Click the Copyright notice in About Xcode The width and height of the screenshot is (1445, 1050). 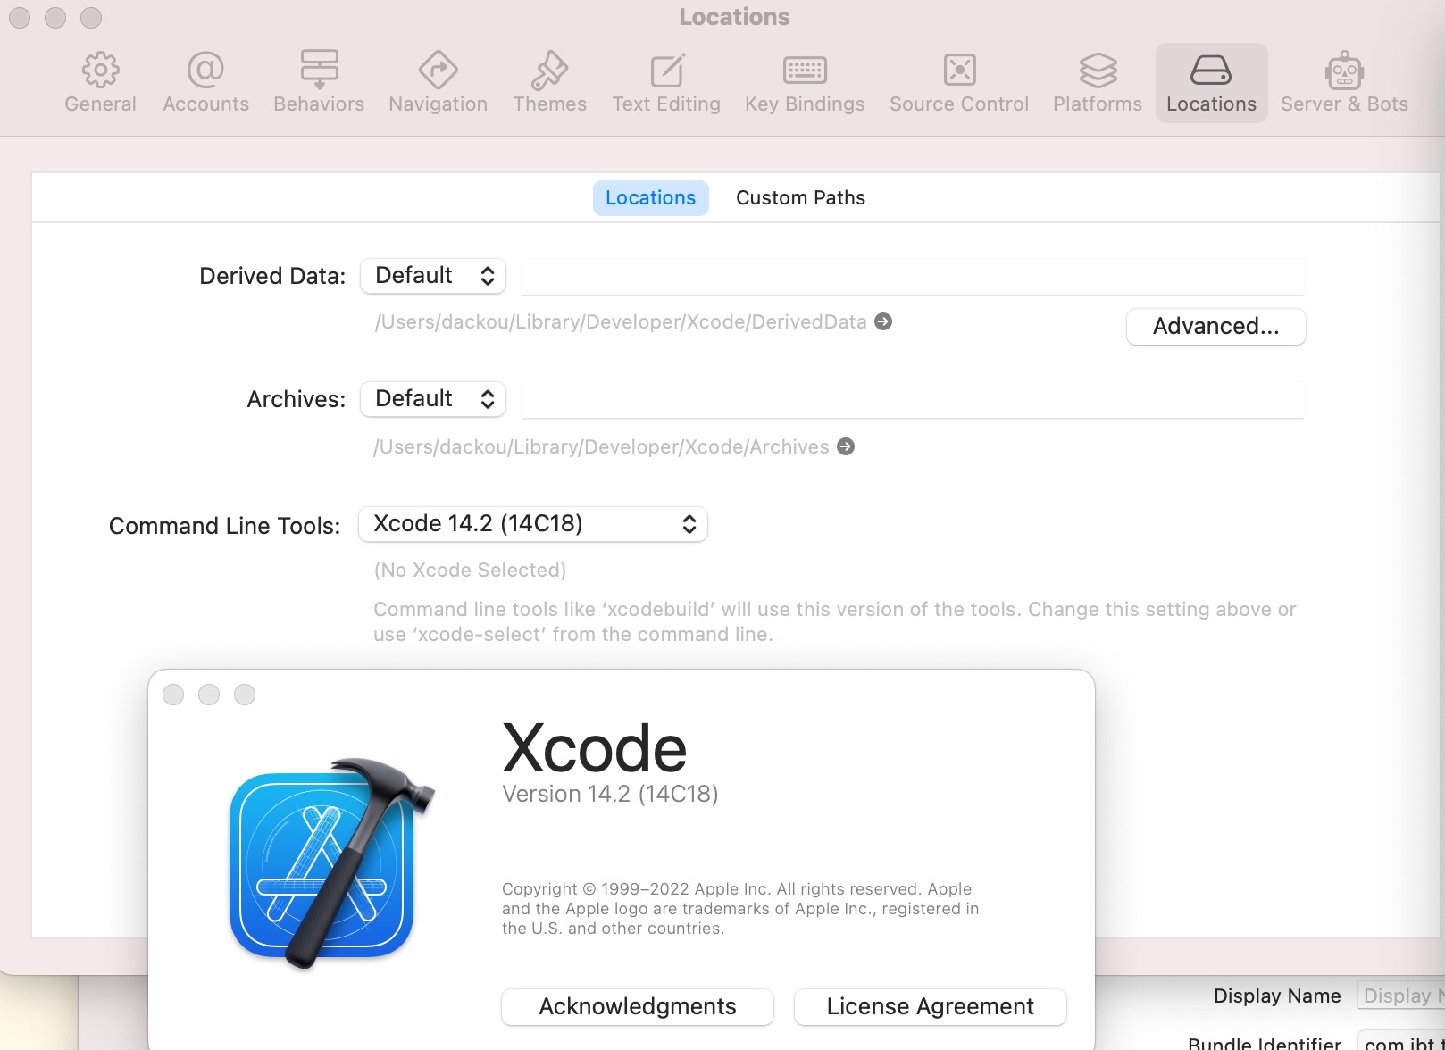click(x=740, y=909)
